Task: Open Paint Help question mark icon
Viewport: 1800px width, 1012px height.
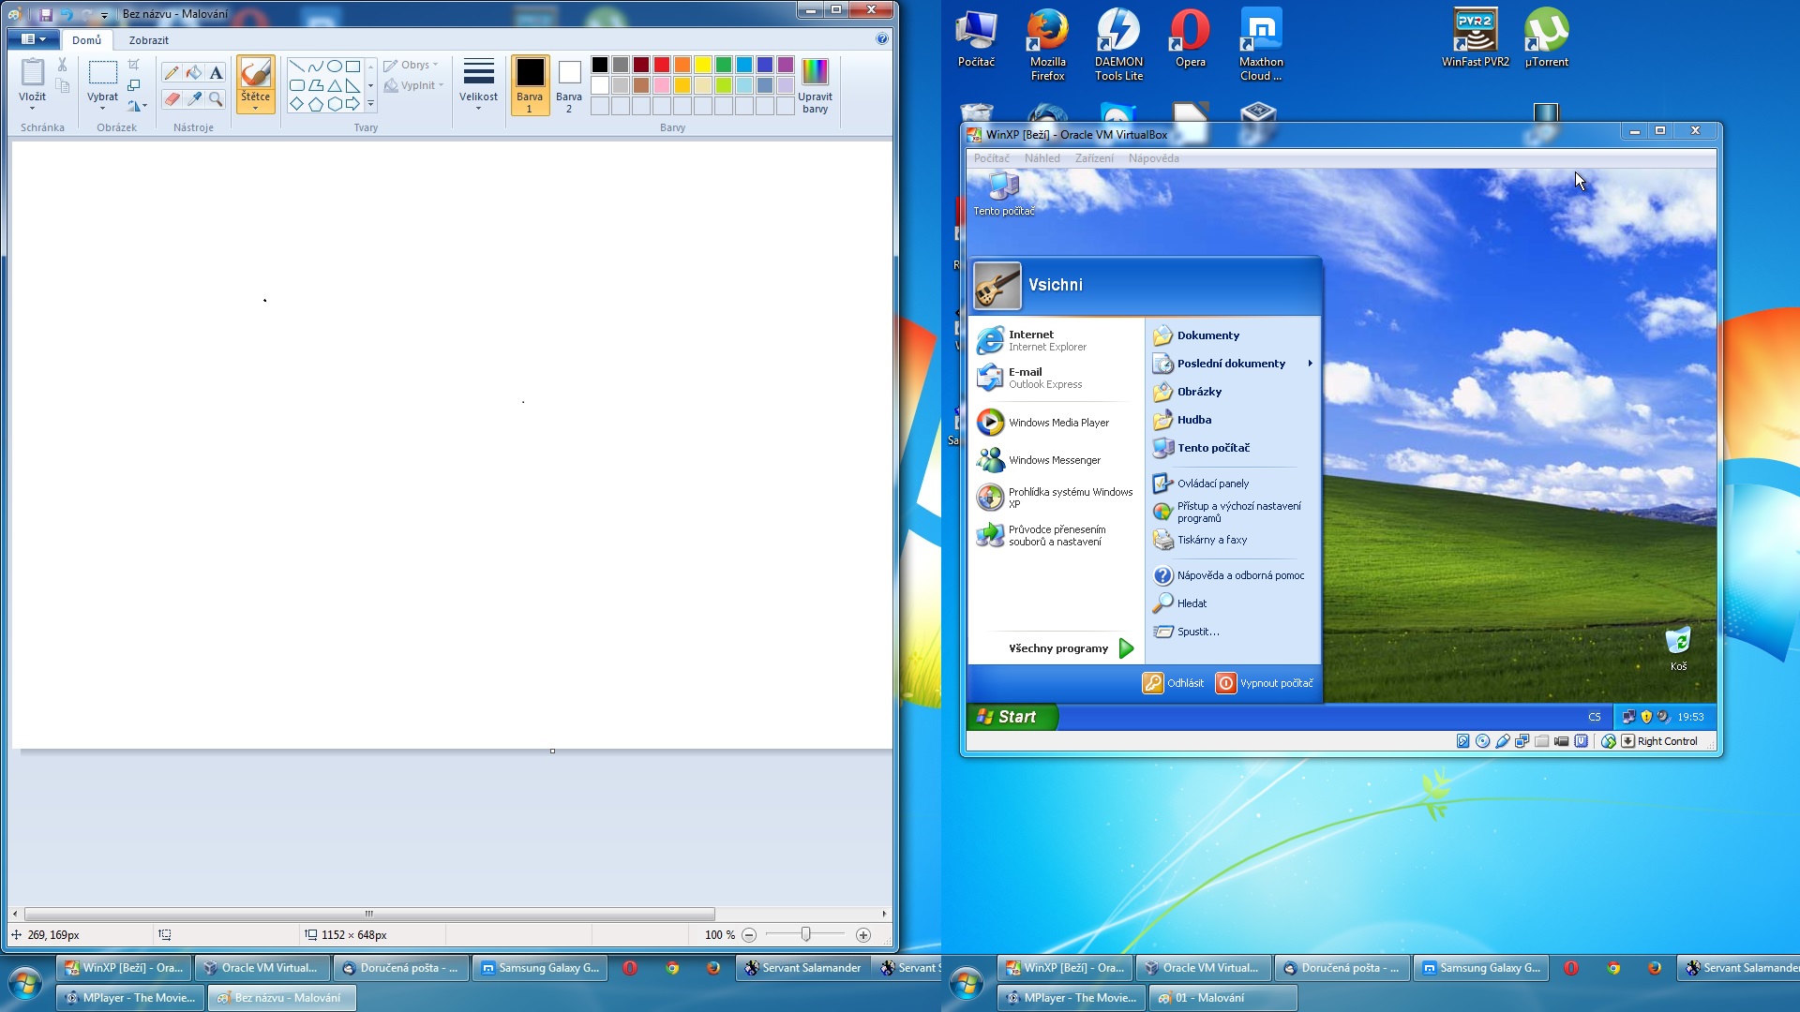Action: click(x=881, y=39)
